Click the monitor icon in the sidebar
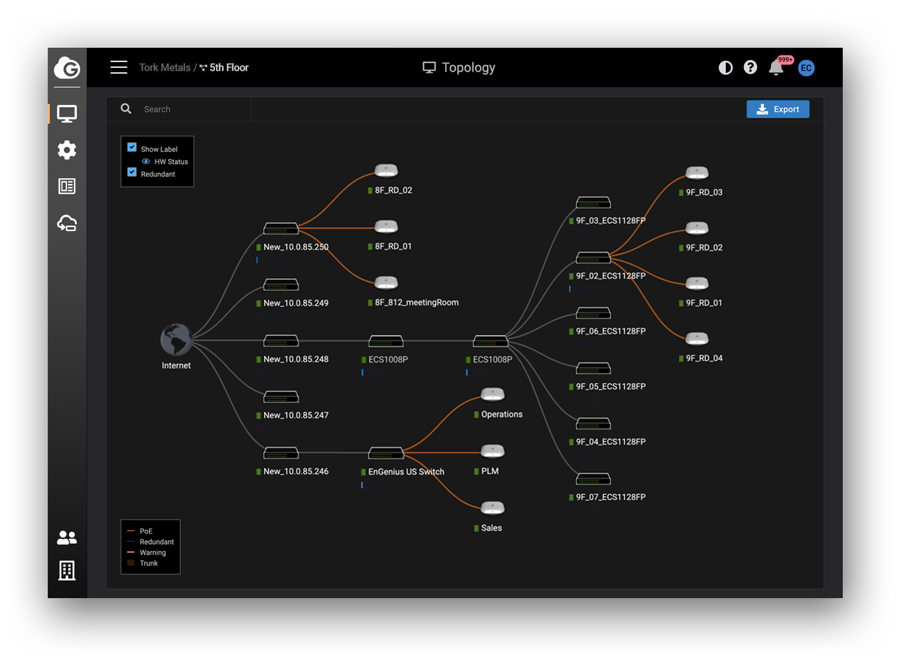 (x=67, y=114)
